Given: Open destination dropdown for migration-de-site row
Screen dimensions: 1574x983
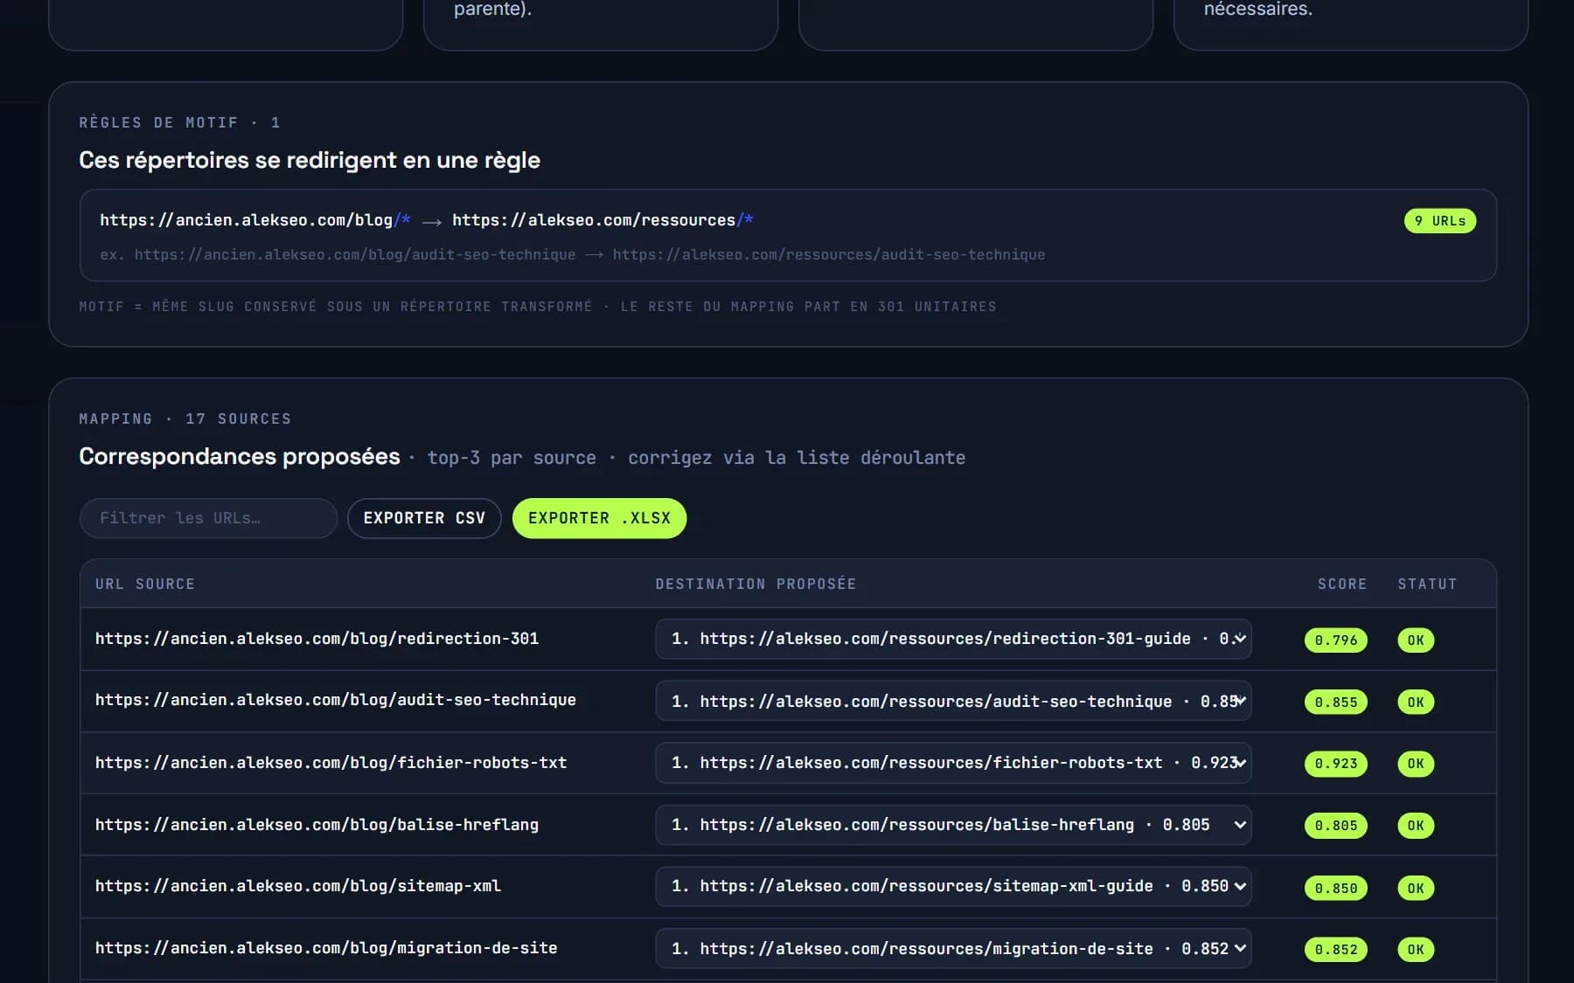Looking at the screenshot, I should pyautogui.click(x=953, y=948).
